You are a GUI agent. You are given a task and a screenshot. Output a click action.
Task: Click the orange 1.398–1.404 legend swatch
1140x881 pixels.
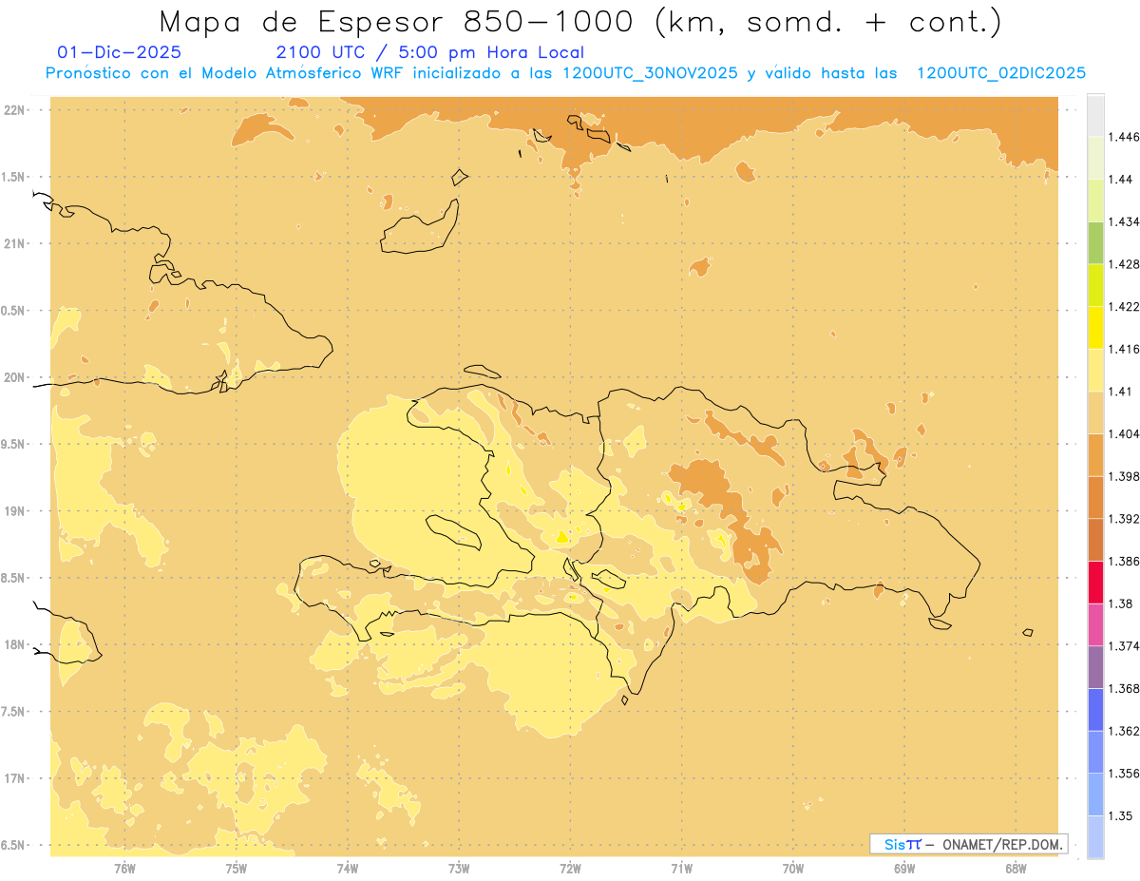1095,454
